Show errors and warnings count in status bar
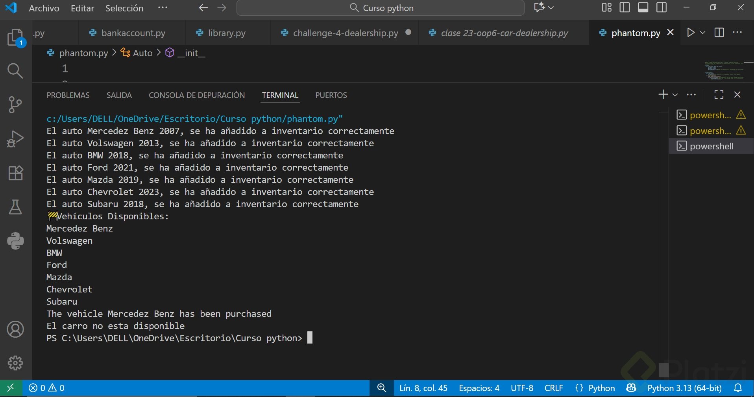This screenshot has height=397, width=754. coord(47,388)
